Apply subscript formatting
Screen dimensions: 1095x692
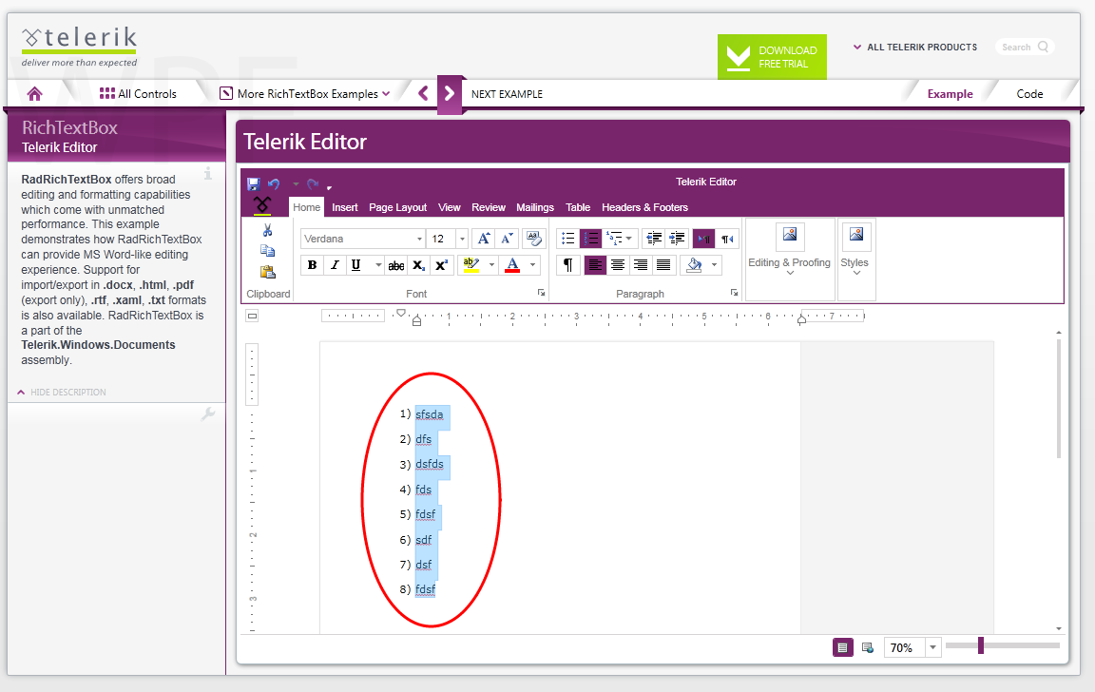(418, 265)
